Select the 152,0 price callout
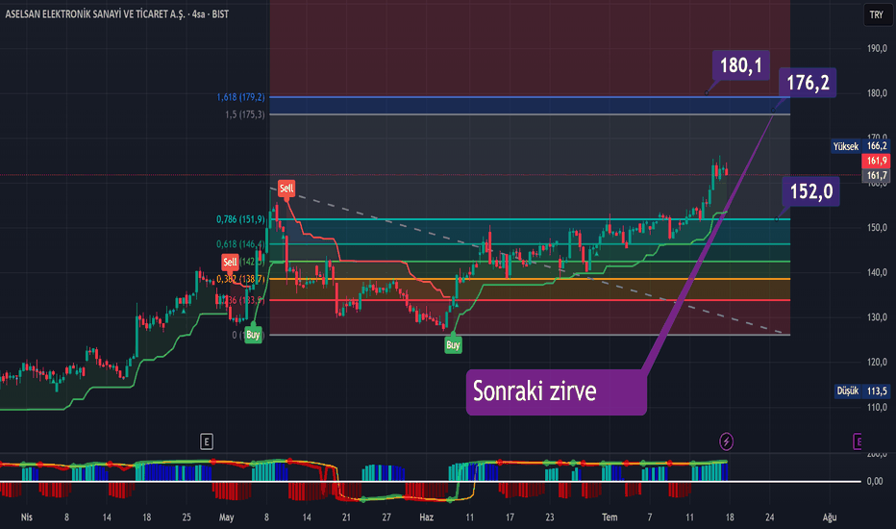Screen dimensions: 896x529 (x=810, y=191)
